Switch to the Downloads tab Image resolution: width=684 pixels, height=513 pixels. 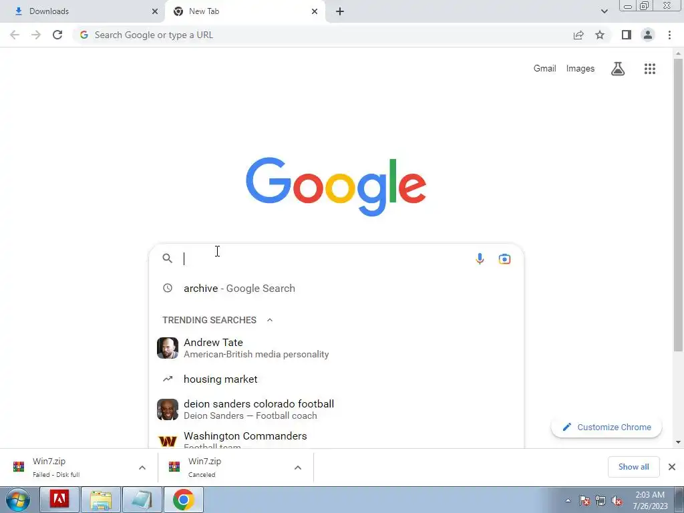pos(82,11)
